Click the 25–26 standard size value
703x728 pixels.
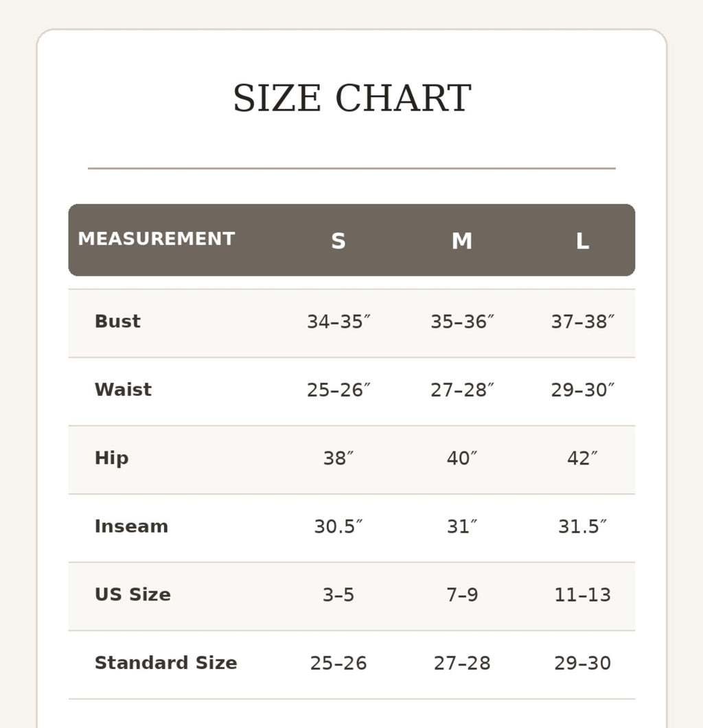pos(338,663)
